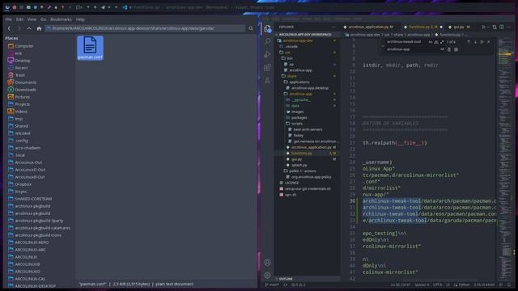Open View menu in file manager
This screenshot has height=291, width=518.
pos(32,19)
